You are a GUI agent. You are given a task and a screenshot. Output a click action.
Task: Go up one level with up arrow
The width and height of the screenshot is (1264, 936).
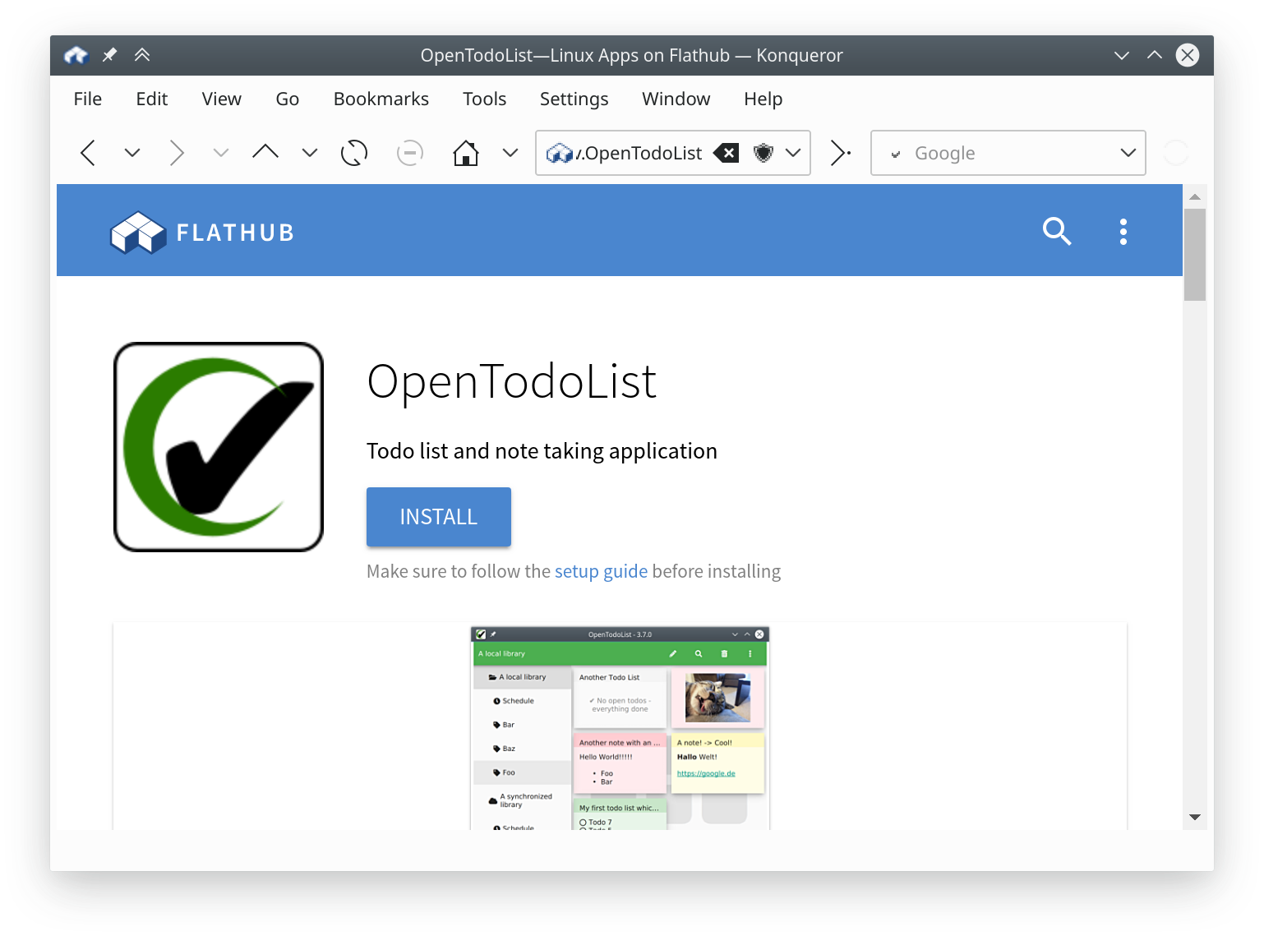coord(265,152)
